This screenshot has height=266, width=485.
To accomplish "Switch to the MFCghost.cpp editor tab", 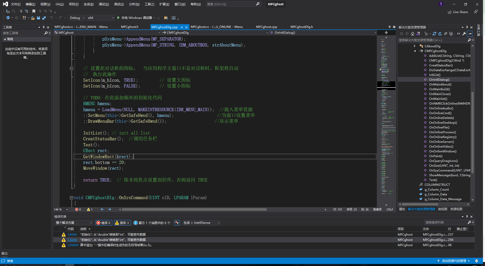I will (x=266, y=27).
